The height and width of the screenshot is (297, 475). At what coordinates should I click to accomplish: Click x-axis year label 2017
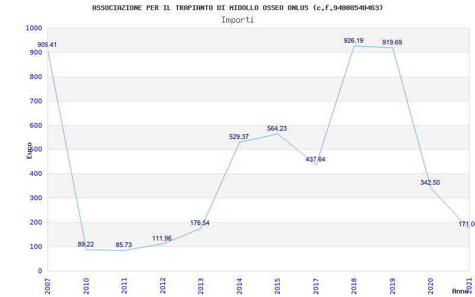(316, 286)
